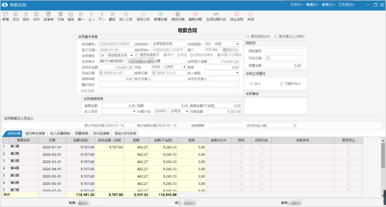This screenshot has height=207, width=386.
Task: Enable the 是否招标比价 checkbox
Action: pos(247,37)
